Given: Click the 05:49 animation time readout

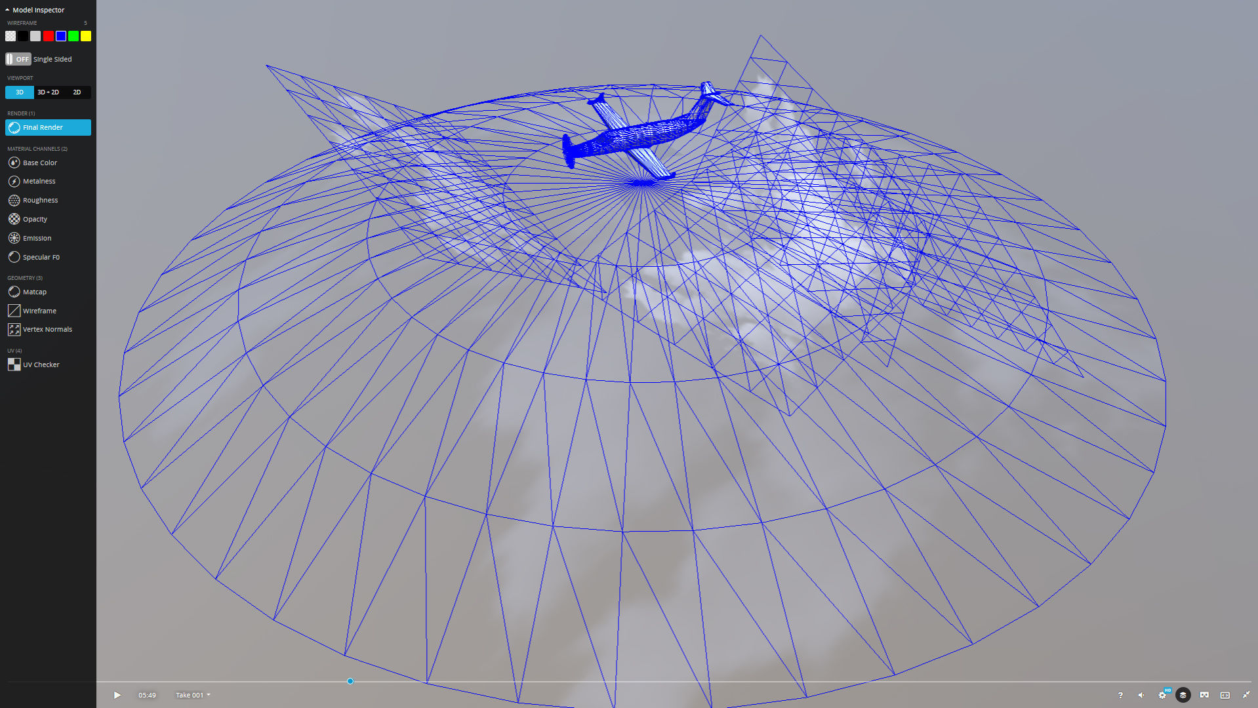Looking at the screenshot, I should pos(147,695).
